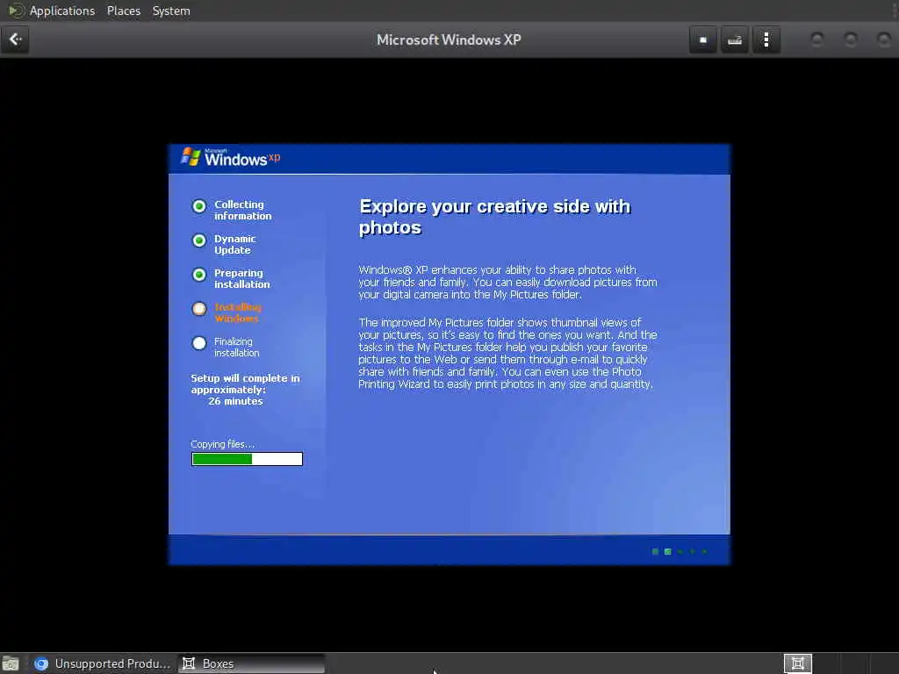
Task: Click the 'Collecting information' label
Action: click(x=242, y=211)
